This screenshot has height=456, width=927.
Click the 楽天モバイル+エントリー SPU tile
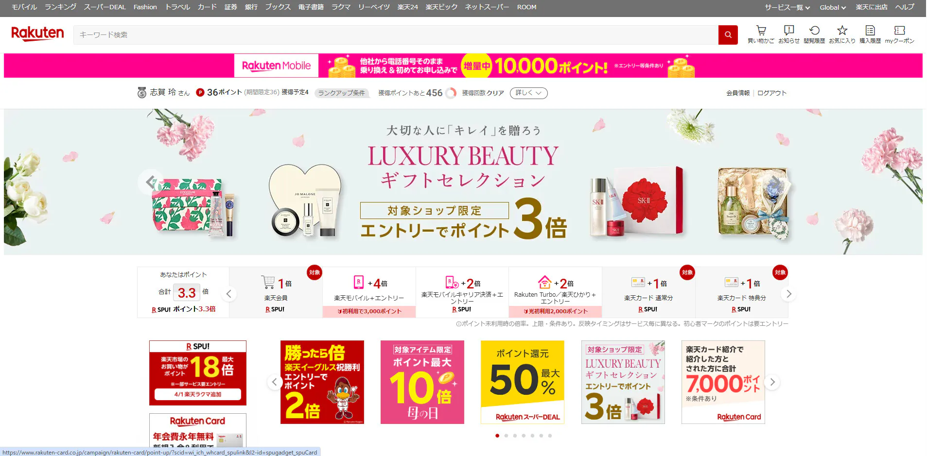pyautogui.click(x=369, y=292)
